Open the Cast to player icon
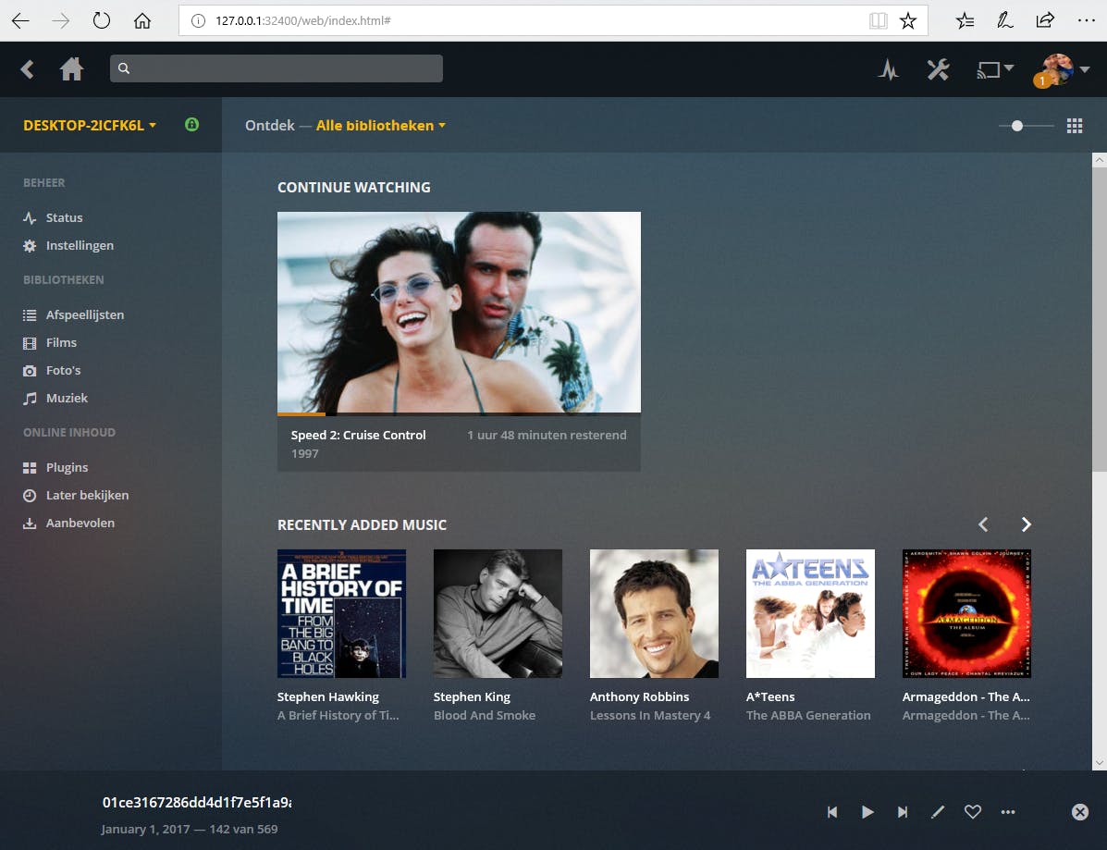The image size is (1107, 850). 989,69
